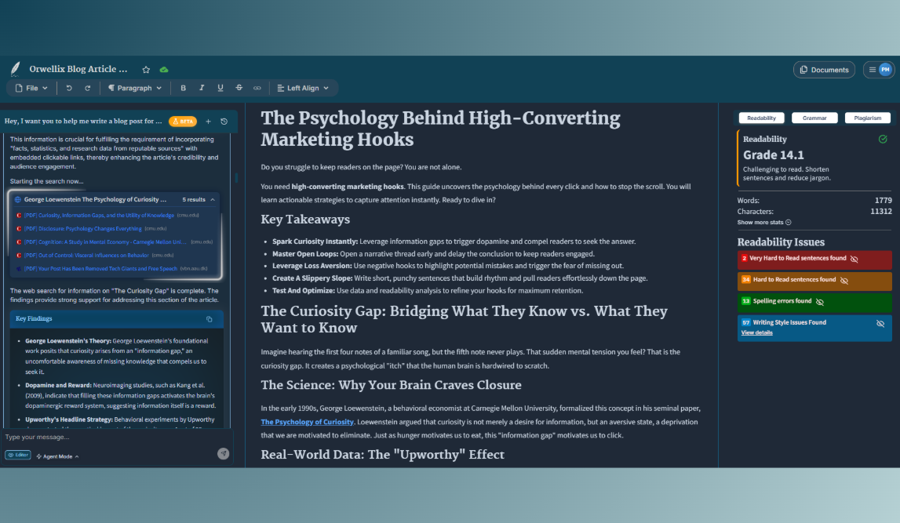Insert a hyperlink using the link icon
The width and height of the screenshot is (900, 523).
tap(257, 88)
